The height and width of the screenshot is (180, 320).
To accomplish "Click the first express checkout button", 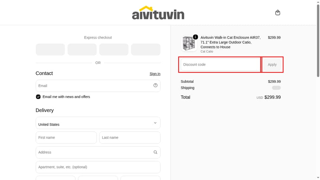I will tap(50, 49).
